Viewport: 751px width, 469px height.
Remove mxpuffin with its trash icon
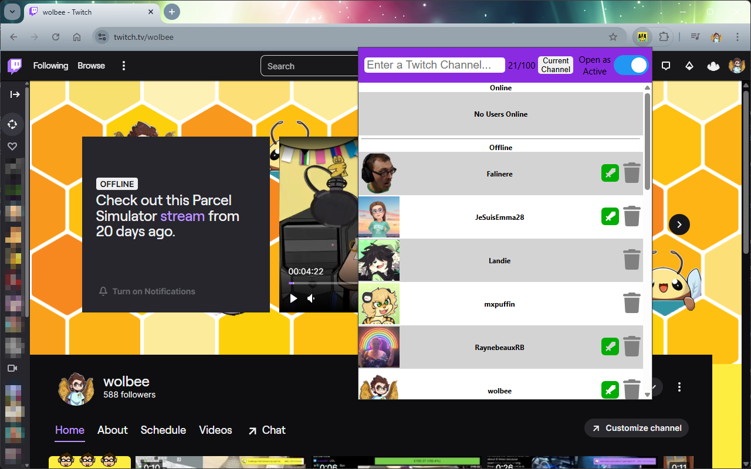coord(631,303)
